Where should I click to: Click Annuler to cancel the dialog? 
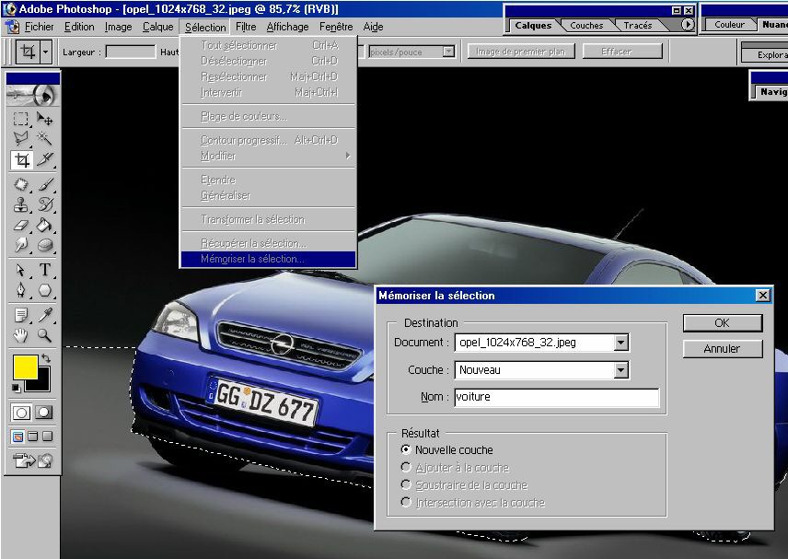pos(722,349)
